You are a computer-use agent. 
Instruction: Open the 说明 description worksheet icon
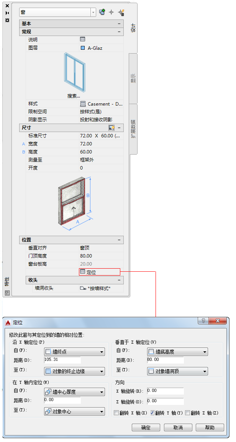[82, 39]
